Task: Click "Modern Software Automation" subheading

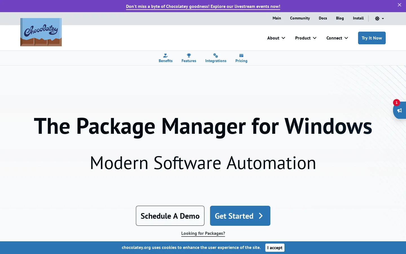Action: point(203,163)
